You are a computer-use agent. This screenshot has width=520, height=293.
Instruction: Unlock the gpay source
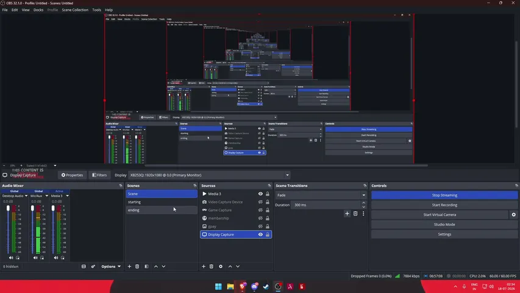268,226
